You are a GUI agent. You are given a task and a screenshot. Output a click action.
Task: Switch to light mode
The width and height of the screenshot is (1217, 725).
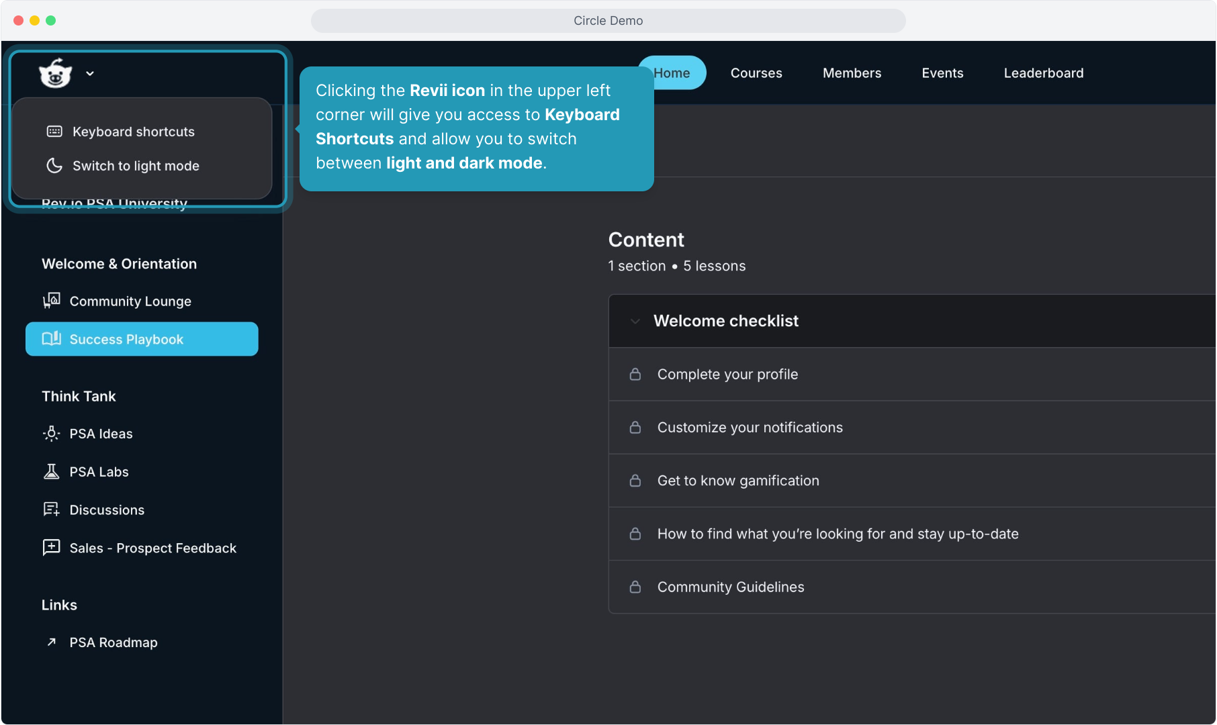click(136, 166)
